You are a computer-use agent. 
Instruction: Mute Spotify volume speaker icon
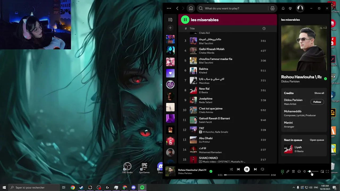click(x=305, y=172)
